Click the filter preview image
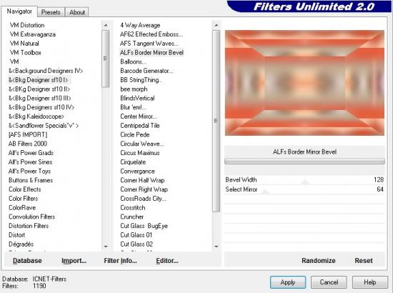Image resolution: width=393 pixels, height=293 pixels. coord(304,83)
